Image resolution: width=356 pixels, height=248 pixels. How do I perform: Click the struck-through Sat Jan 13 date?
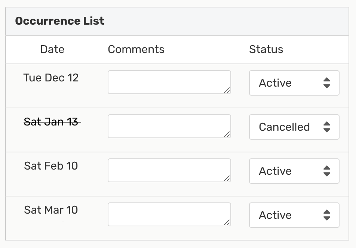tap(51, 122)
